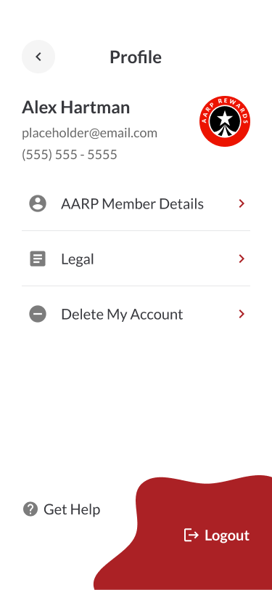Screen dimensions: 272x590
Task: Click the name Alex Hartman
Action: 76,108
